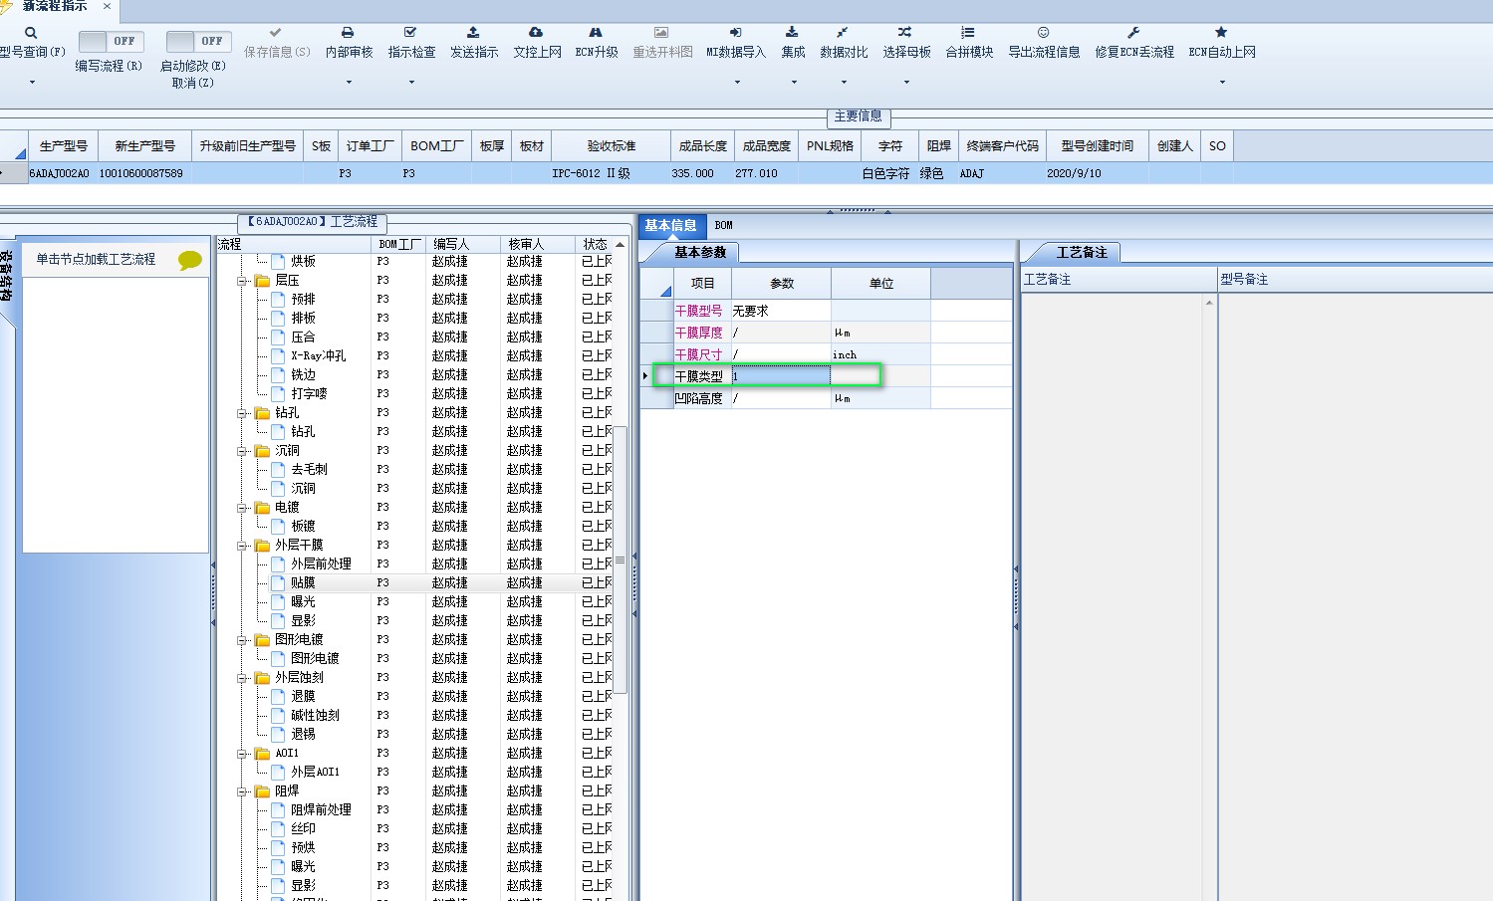The image size is (1493, 901).
Task: Select the 工艺备注 tab
Action: 1082,253
